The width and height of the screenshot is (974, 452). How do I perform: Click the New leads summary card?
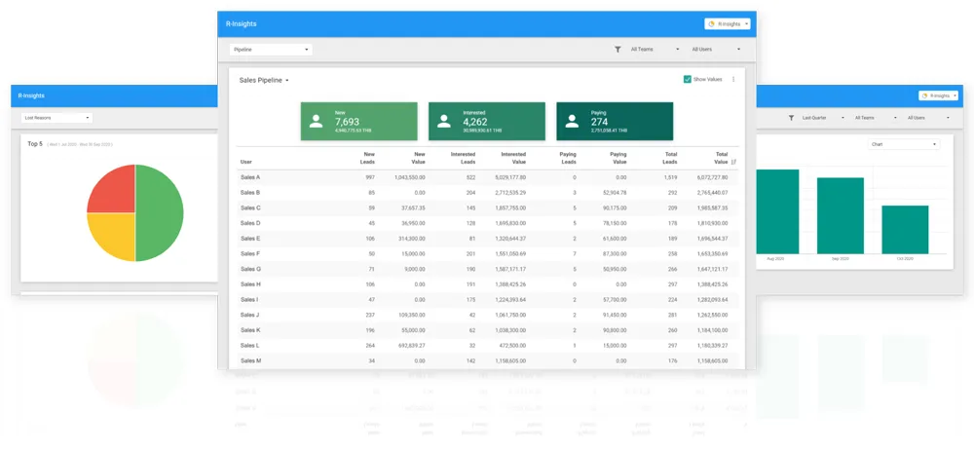(x=359, y=122)
